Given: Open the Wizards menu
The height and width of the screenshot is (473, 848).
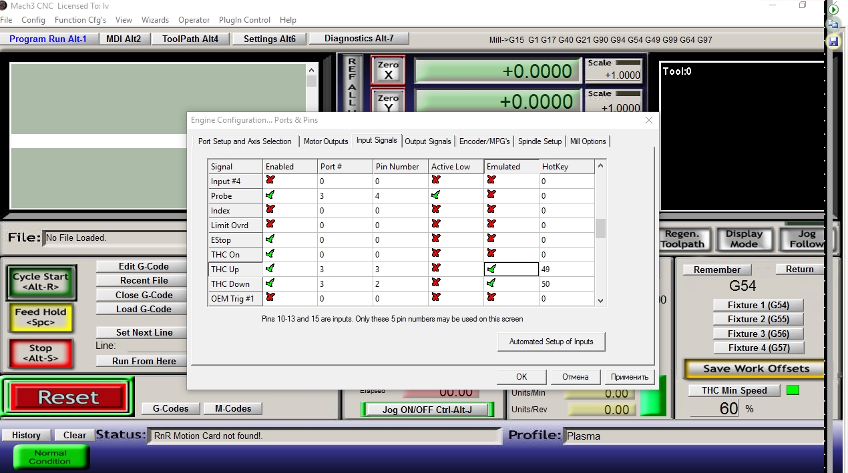Looking at the screenshot, I should pyautogui.click(x=155, y=20).
